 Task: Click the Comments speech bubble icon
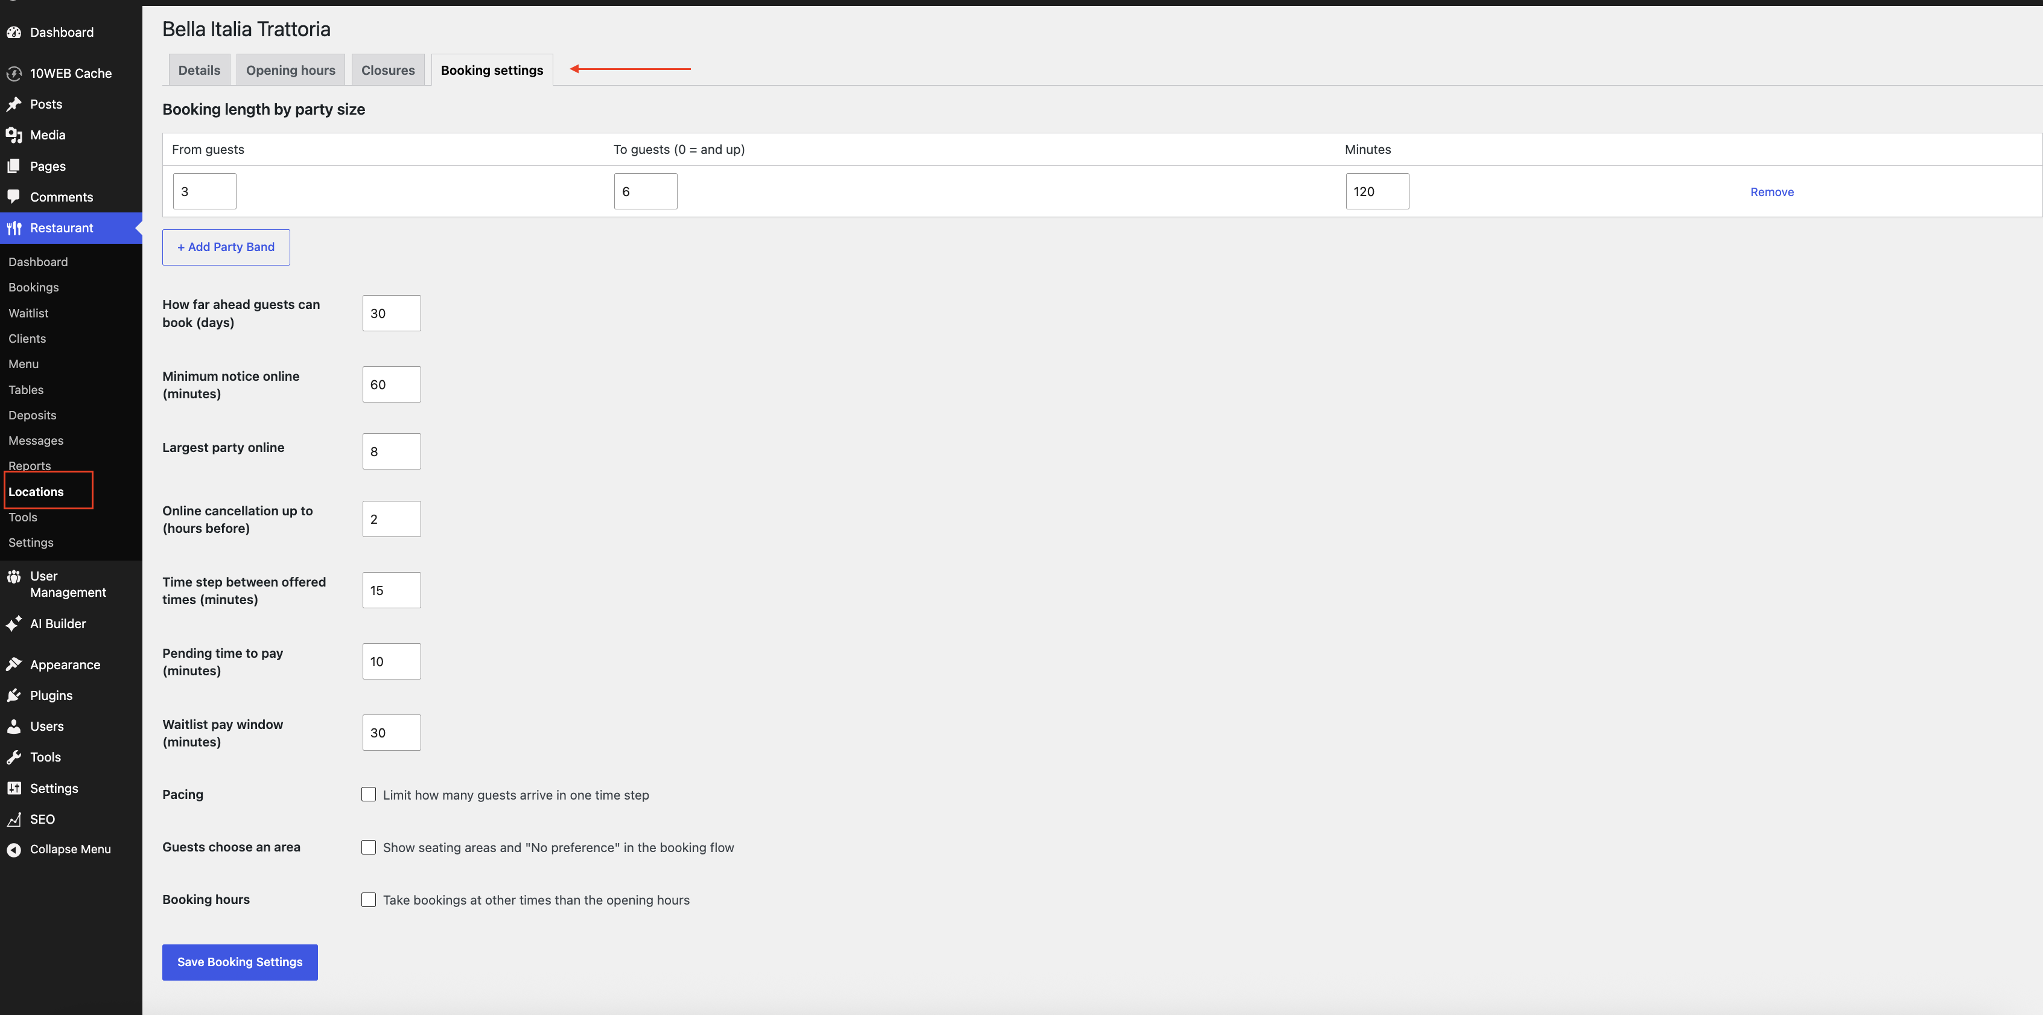click(x=13, y=197)
